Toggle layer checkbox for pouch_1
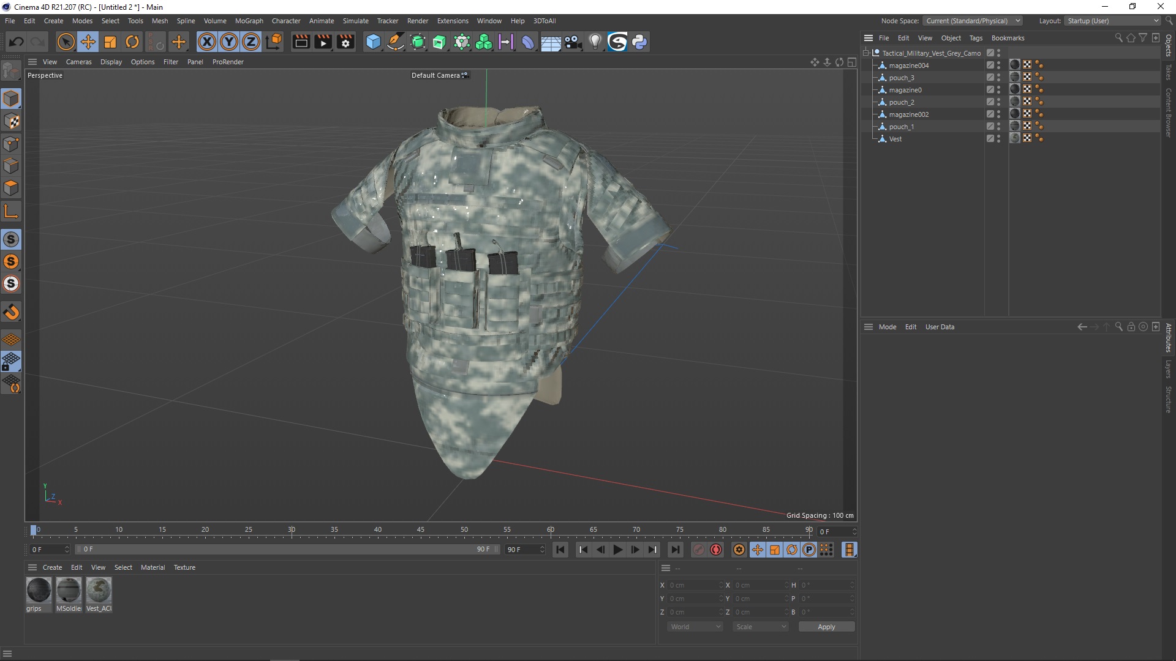The height and width of the screenshot is (661, 1176). (990, 126)
